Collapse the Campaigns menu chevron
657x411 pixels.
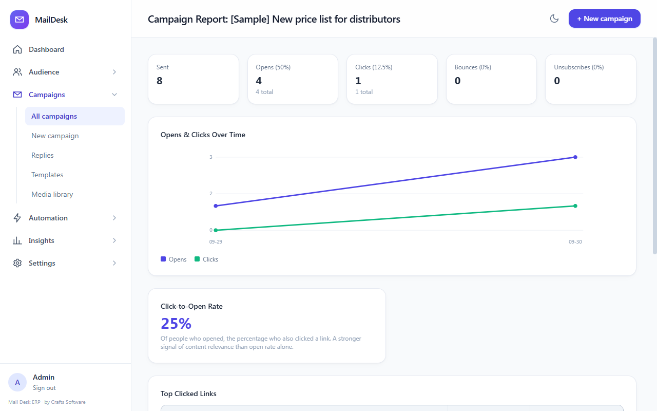pyautogui.click(x=114, y=95)
